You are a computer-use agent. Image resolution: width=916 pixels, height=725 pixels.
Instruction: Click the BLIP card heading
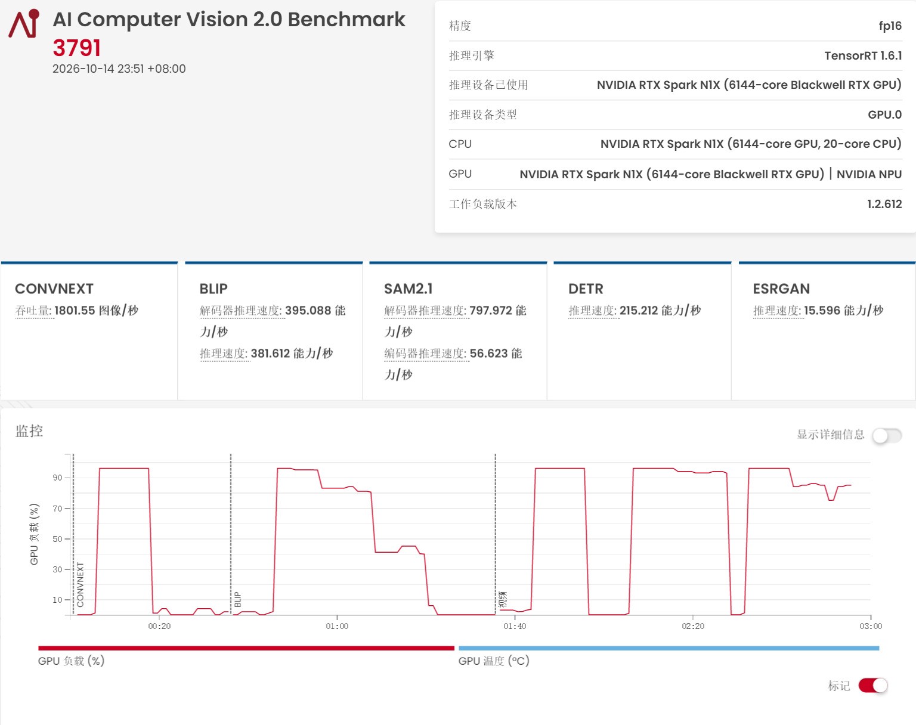[213, 289]
